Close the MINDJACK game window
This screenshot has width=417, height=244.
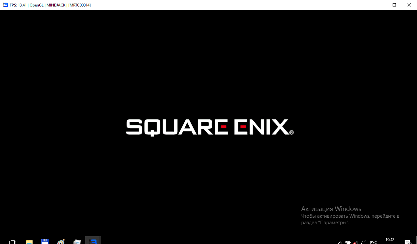tap(409, 5)
